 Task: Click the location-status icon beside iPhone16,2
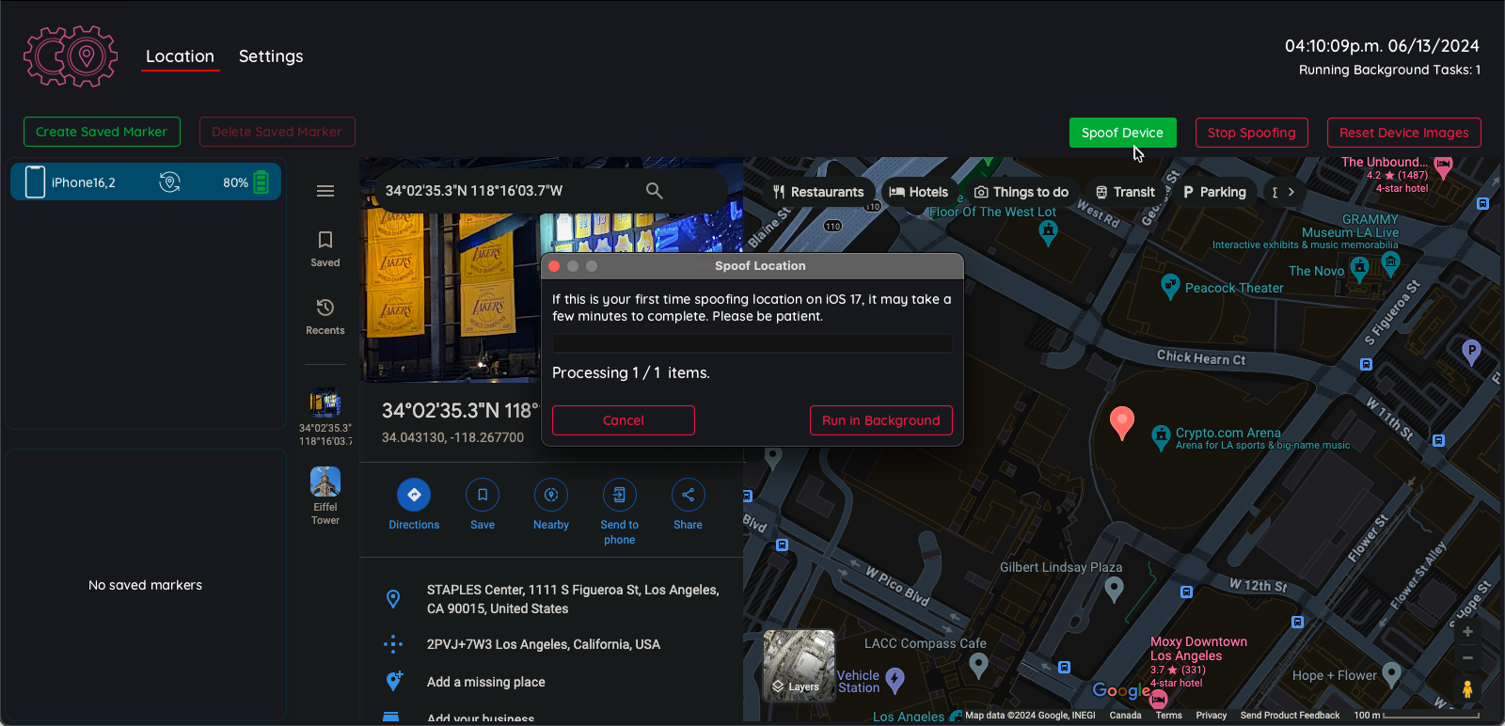169,182
